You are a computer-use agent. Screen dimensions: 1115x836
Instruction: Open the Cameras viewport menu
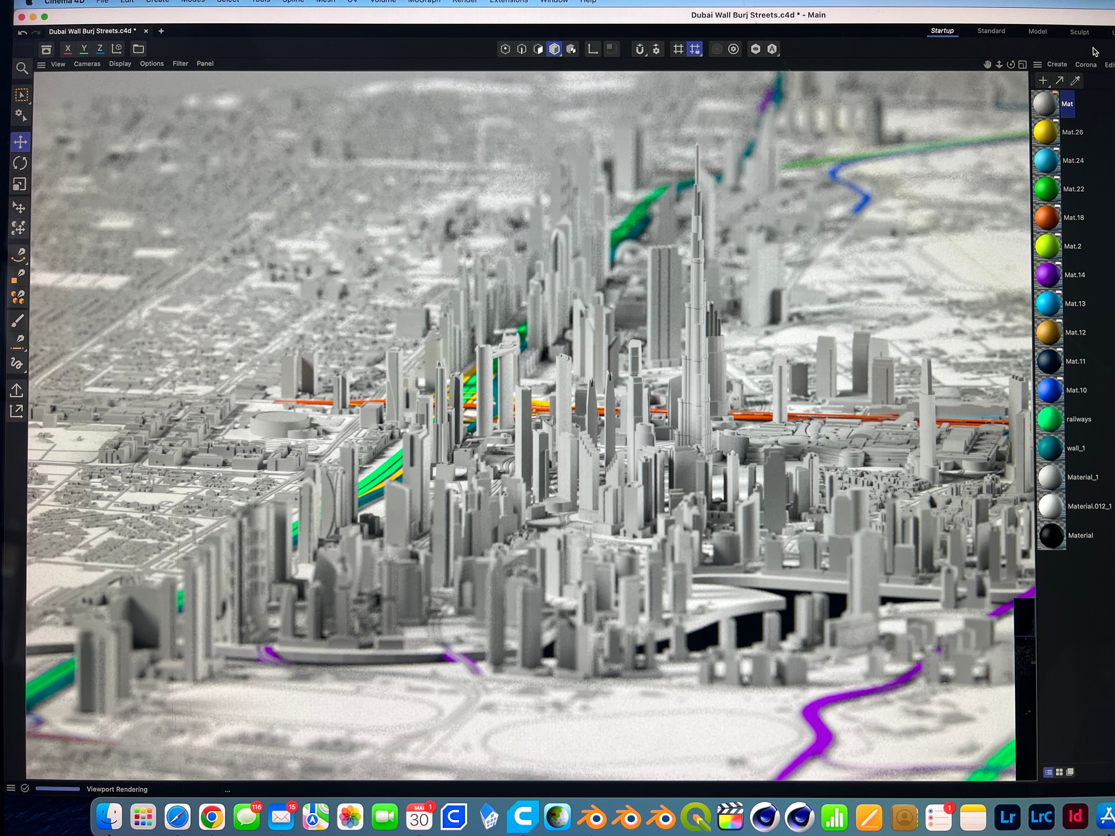click(87, 64)
